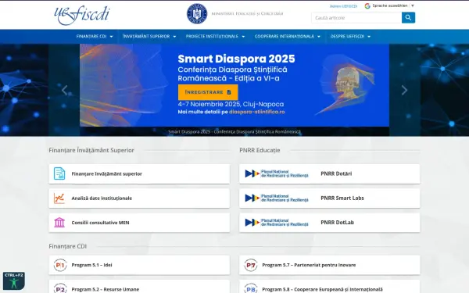Click the Ministry of Education emblem
469x293 pixels.
(x=197, y=14)
